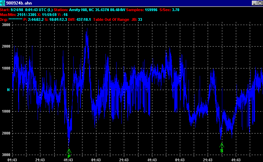Click the 'Org: **********' origin field
263x162 pixels.
(11, 19)
